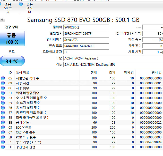The height and width of the screenshot is (156, 163).
Task: Click the 특성 이름 column header
Action: [47, 73]
